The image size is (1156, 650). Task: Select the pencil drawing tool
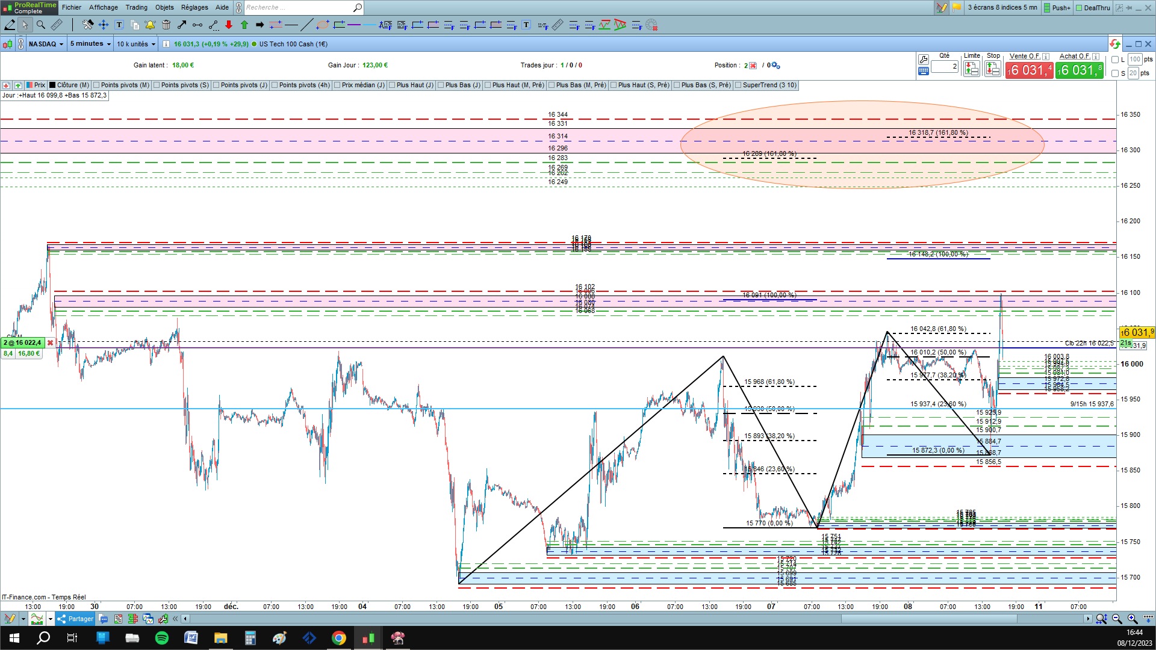(10, 25)
